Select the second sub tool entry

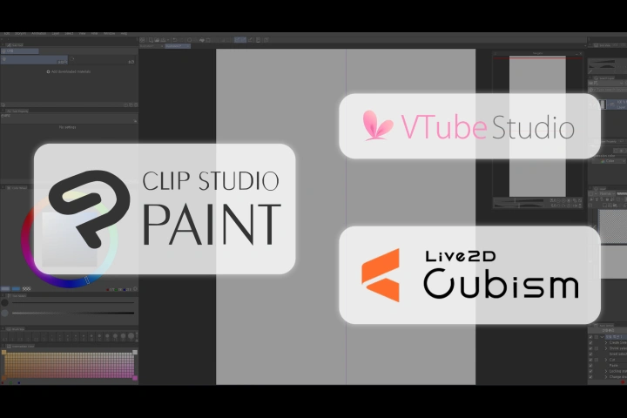point(102,59)
